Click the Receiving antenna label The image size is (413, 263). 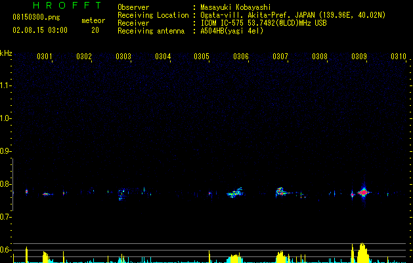[x=151, y=31]
